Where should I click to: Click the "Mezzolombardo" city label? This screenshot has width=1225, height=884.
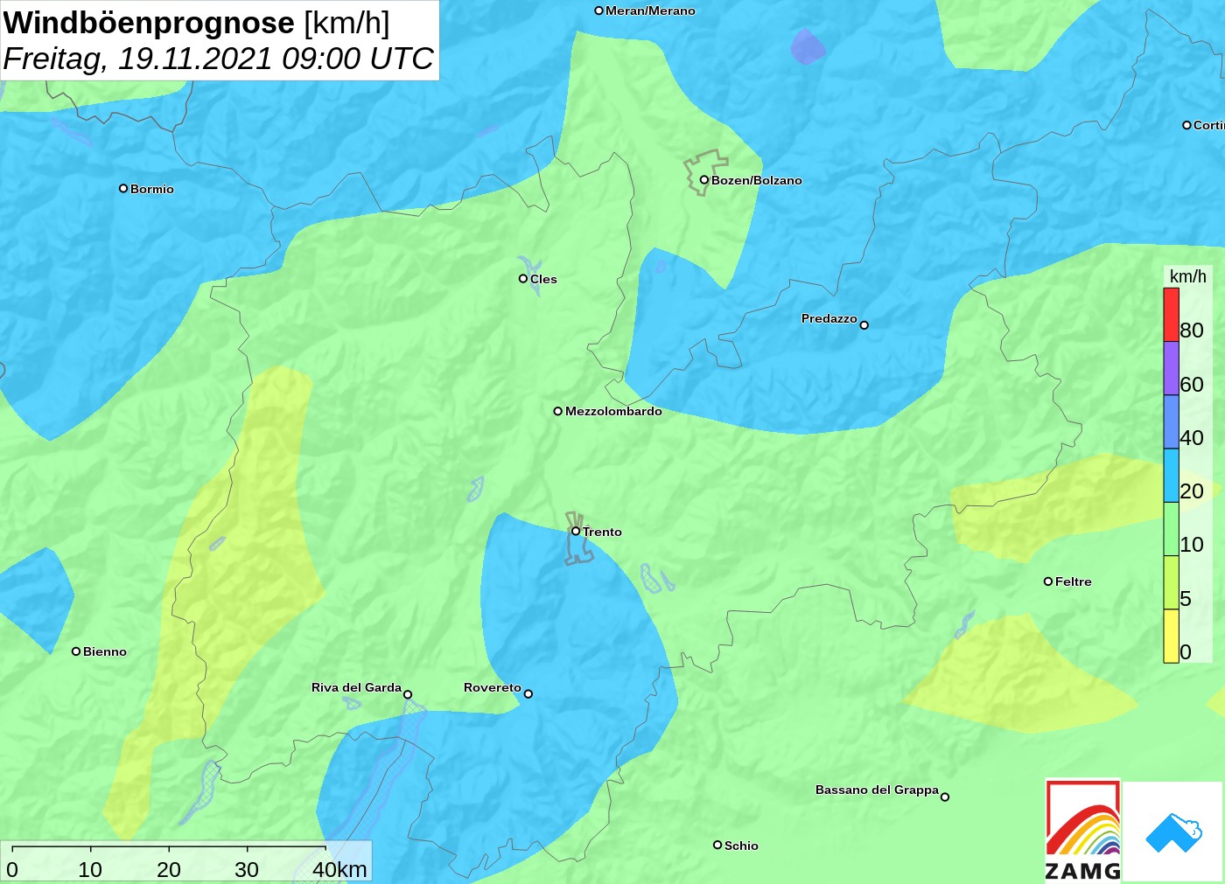click(613, 412)
